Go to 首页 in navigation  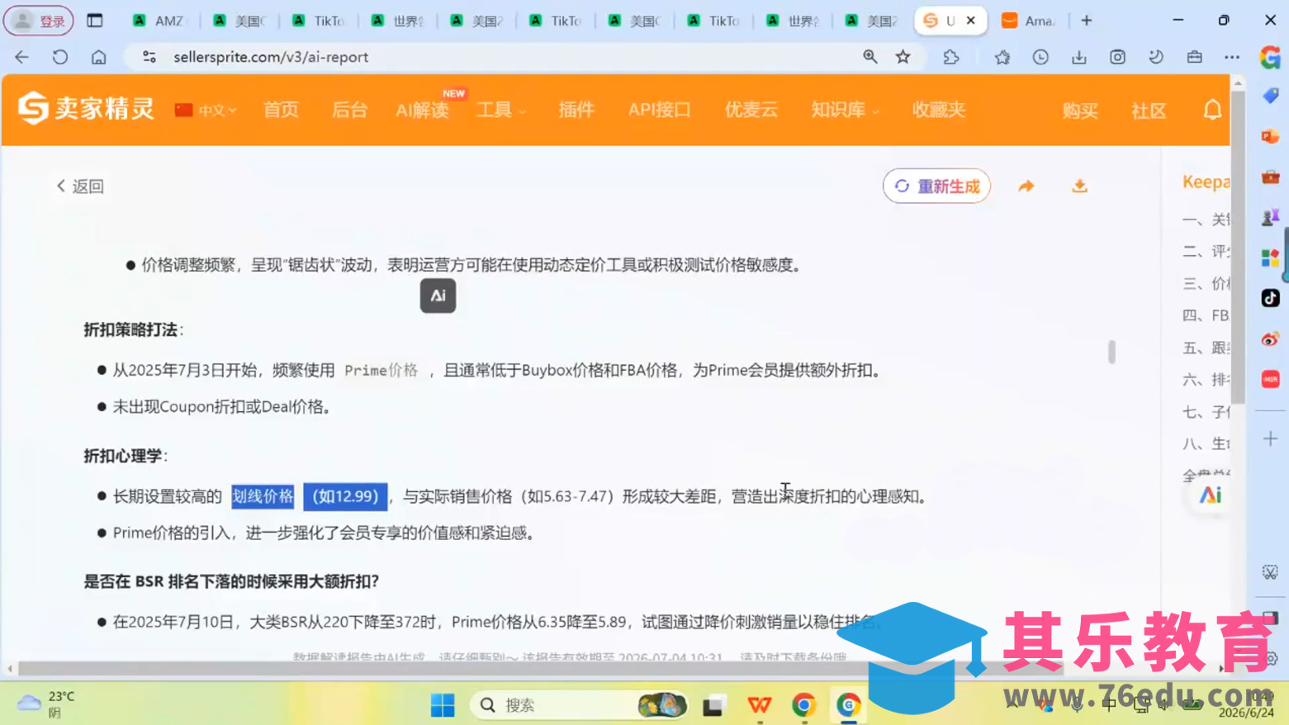pos(281,110)
